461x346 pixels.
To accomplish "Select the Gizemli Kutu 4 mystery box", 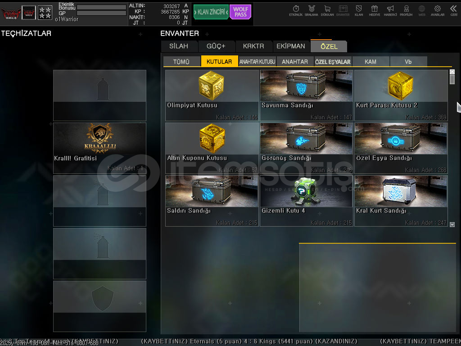I will pos(306,201).
